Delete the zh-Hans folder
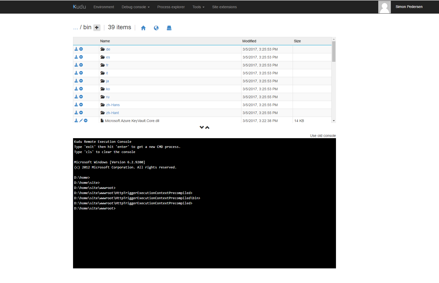Viewport: 439px width, 283px height. pos(81,105)
